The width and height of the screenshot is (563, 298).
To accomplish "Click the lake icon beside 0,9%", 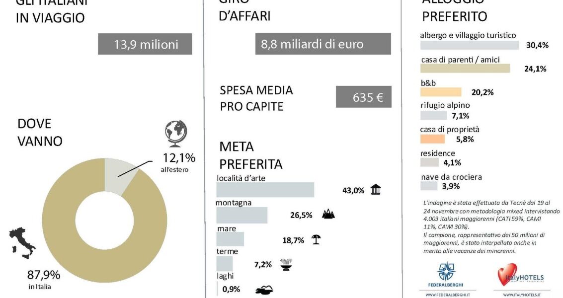I will 264,290.
